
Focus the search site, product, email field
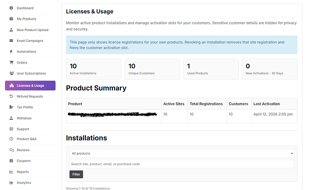(182, 164)
